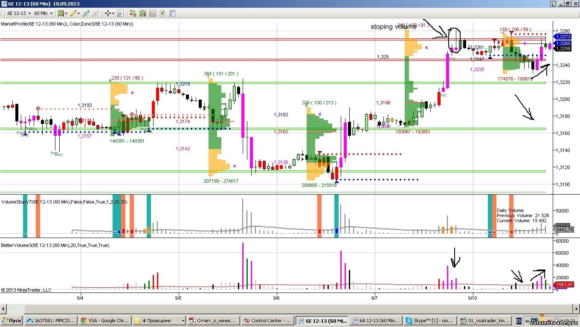Select the pencil drawing tools icon
Viewport: 580px width, 327px height.
point(74,14)
